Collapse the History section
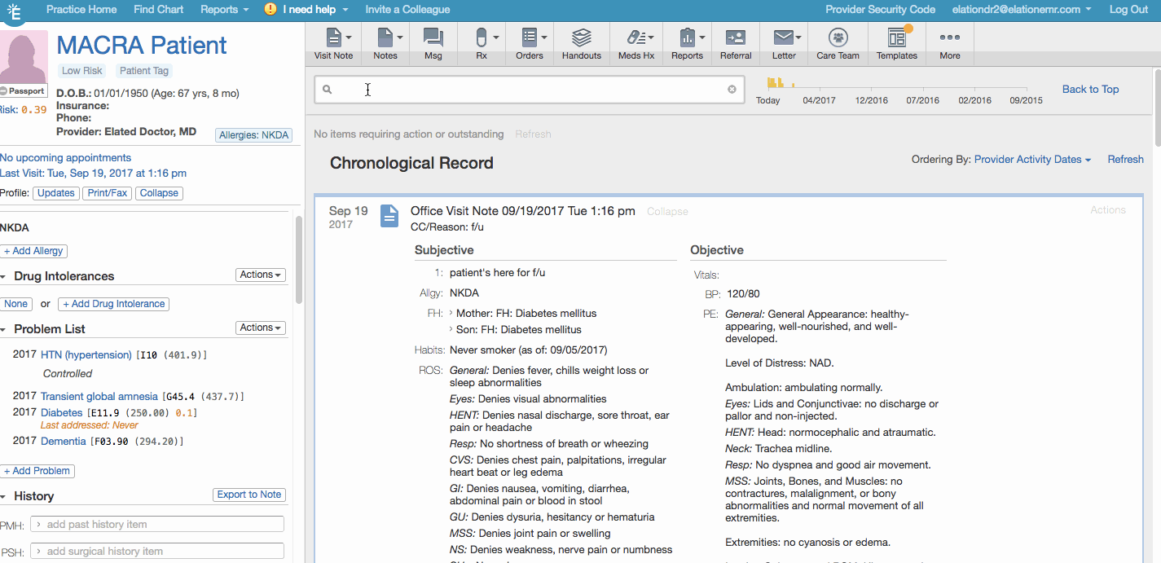 [3, 496]
